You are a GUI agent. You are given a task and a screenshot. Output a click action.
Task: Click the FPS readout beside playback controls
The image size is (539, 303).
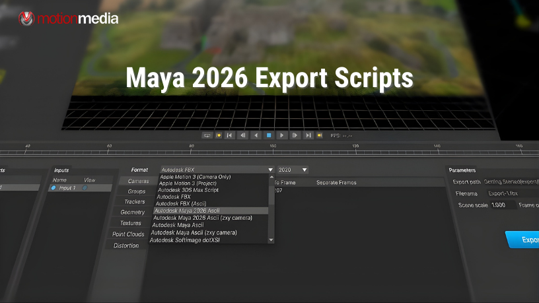click(341, 135)
